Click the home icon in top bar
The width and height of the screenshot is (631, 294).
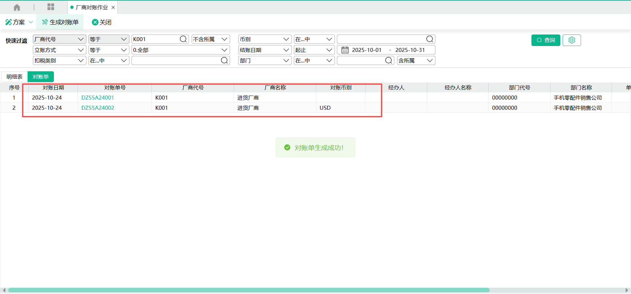[x=17, y=7]
